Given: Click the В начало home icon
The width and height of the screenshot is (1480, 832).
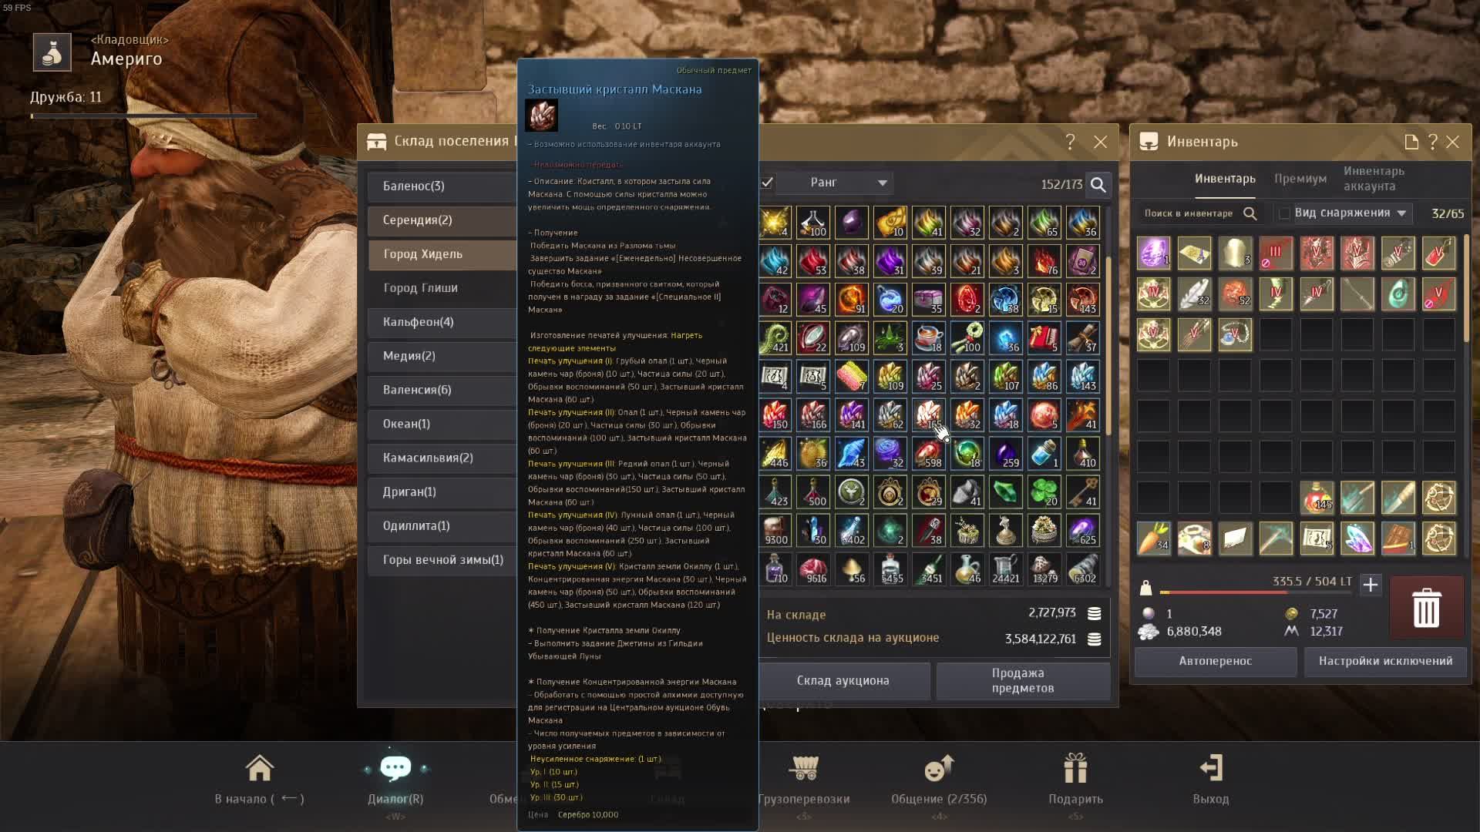Looking at the screenshot, I should (260, 769).
